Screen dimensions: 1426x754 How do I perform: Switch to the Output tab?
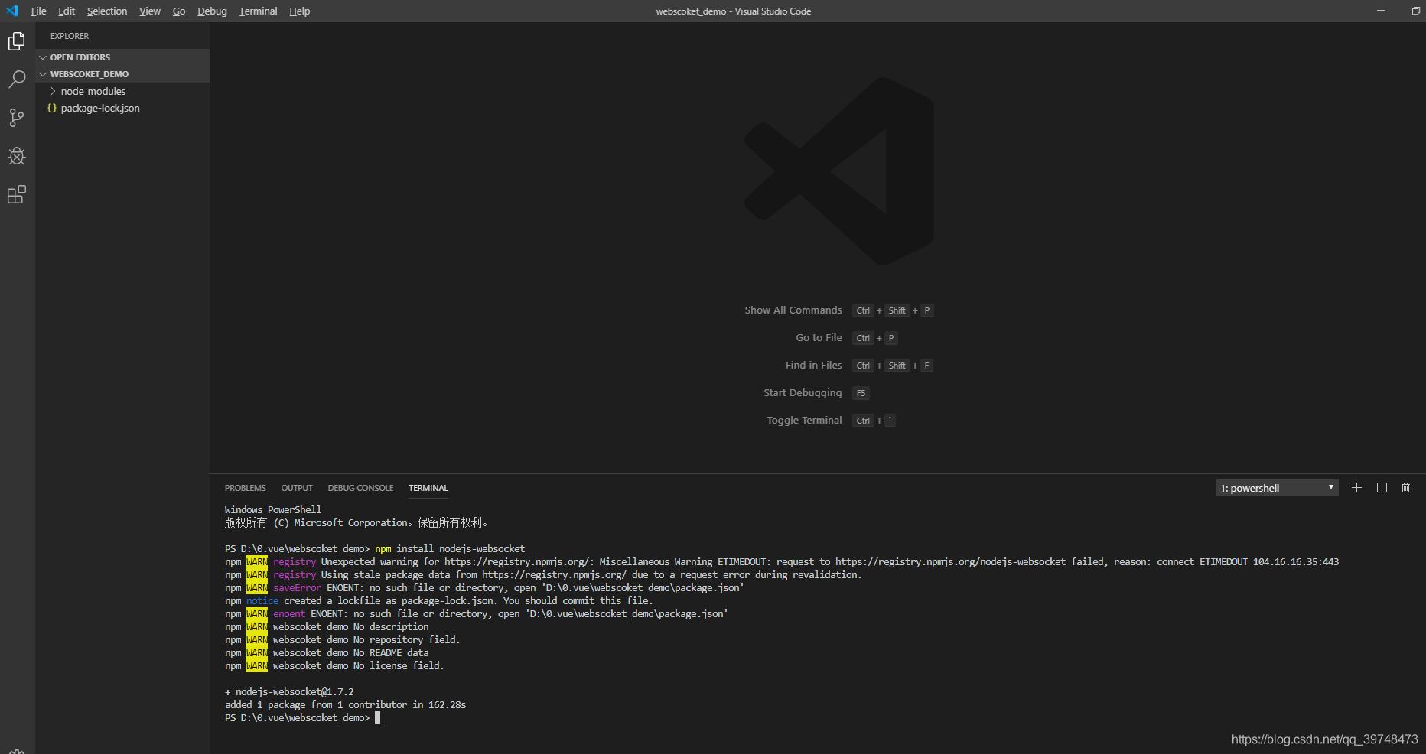click(x=297, y=488)
